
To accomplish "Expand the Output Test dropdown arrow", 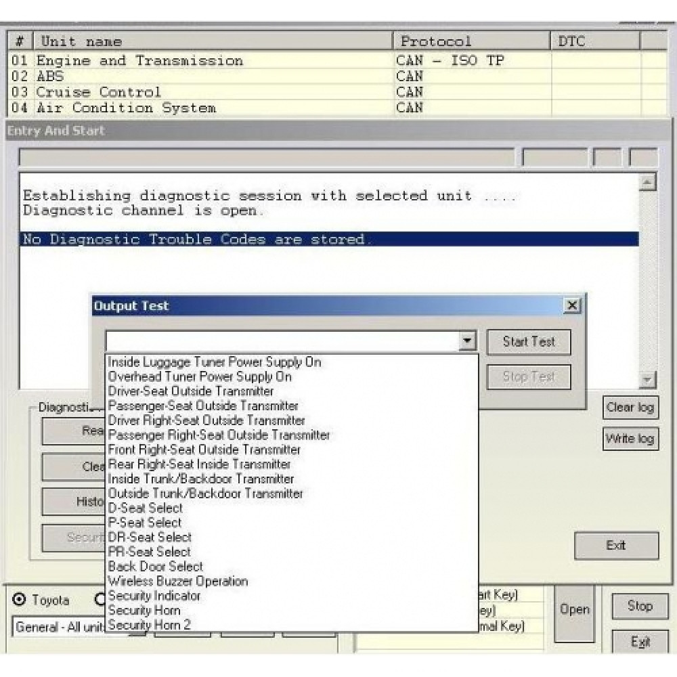I will (x=467, y=341).
